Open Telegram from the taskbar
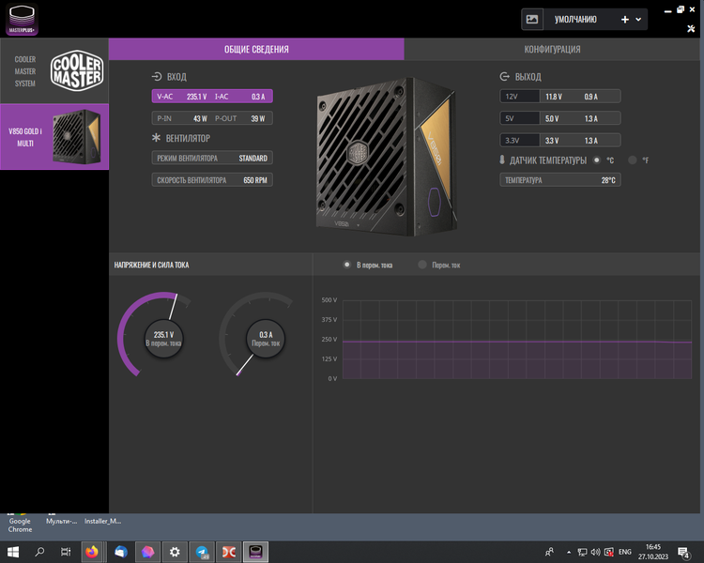The image size is (704, 563). coord(202,552)
